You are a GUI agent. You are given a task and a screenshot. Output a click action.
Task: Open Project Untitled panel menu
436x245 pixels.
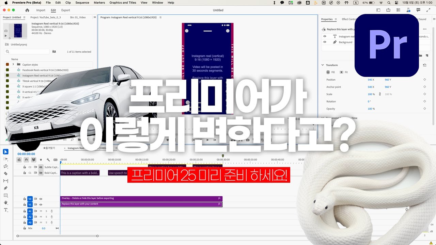[x=24, y=17]
